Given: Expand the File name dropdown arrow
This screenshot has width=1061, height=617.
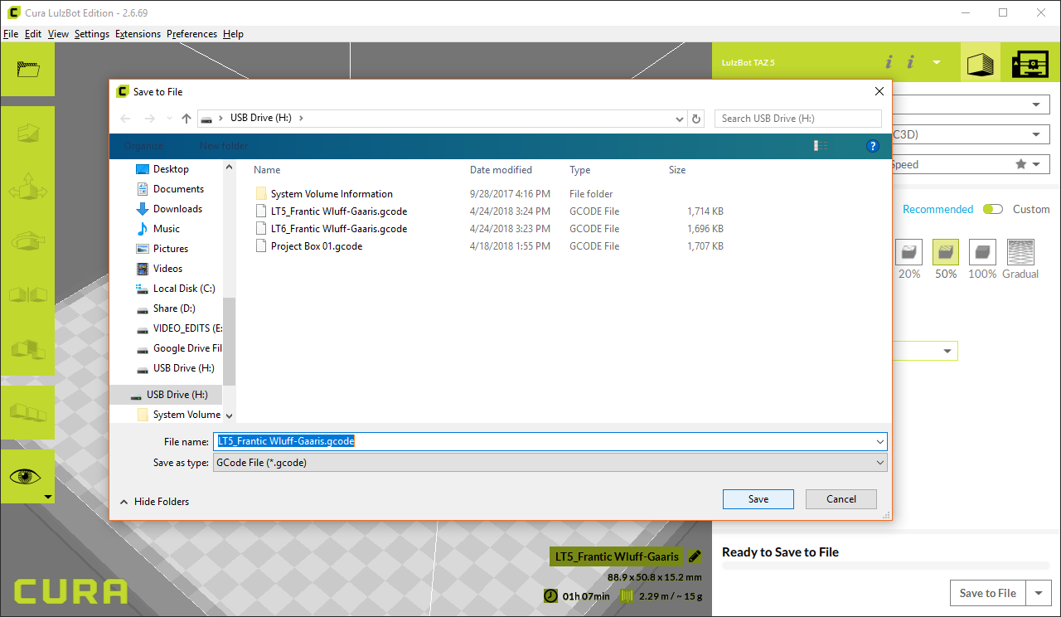Looking at the screenshot, I should [x=880, y=441].
